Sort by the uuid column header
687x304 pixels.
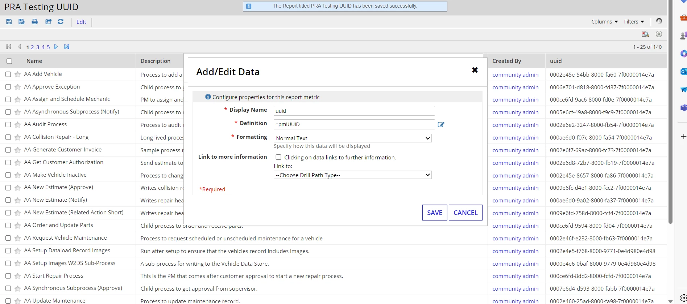(x=556, y=61)
